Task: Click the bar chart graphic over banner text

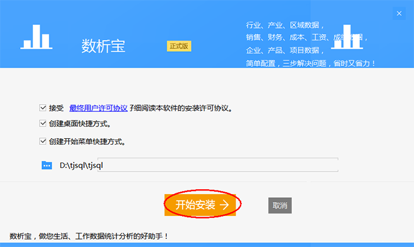Action: pyautogui.click(x=347, y=37)
